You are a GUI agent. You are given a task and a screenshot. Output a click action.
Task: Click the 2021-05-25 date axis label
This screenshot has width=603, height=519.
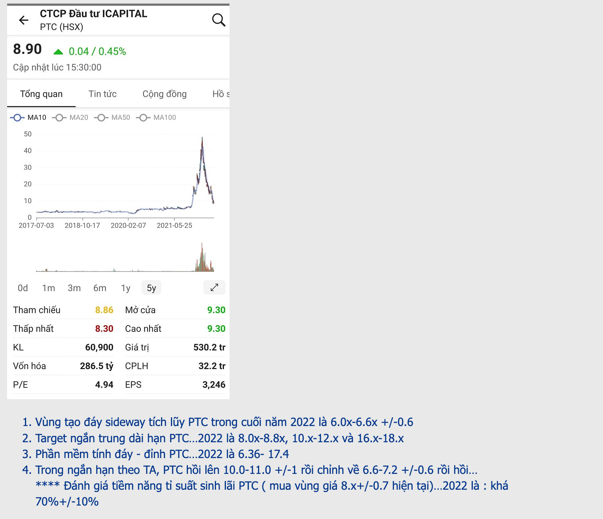coord(174,225)
